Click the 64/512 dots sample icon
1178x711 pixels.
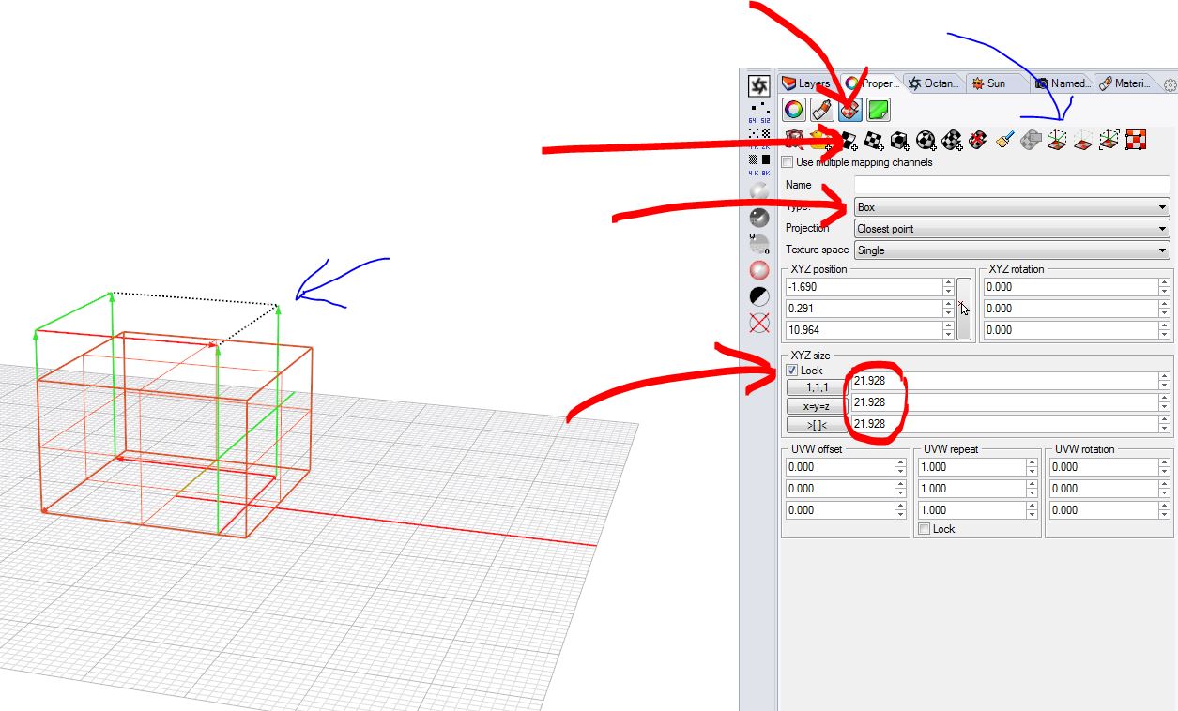(759, 113)
